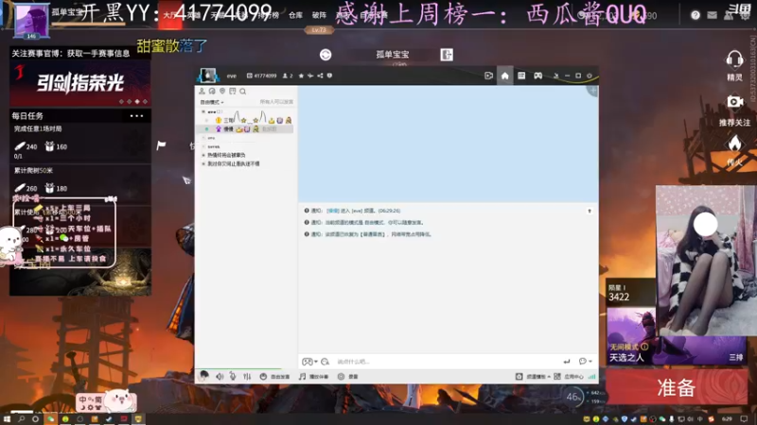The width and height of the screenshot is (757, 425).
Task: Open the channel template dropdown
Action: pyautogui.click(x=533, y=376)
